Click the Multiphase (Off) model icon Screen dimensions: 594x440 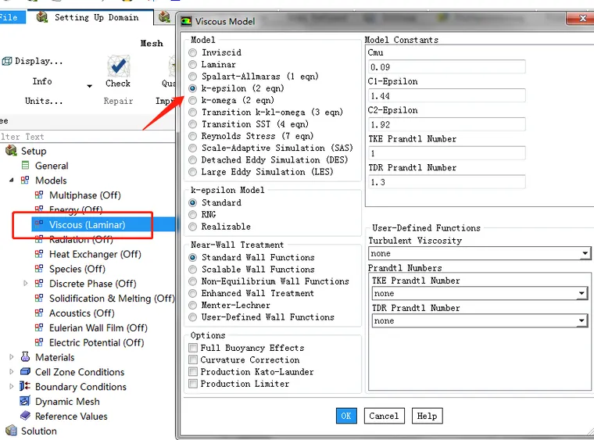pyautogui.click(x=39, y=195)
